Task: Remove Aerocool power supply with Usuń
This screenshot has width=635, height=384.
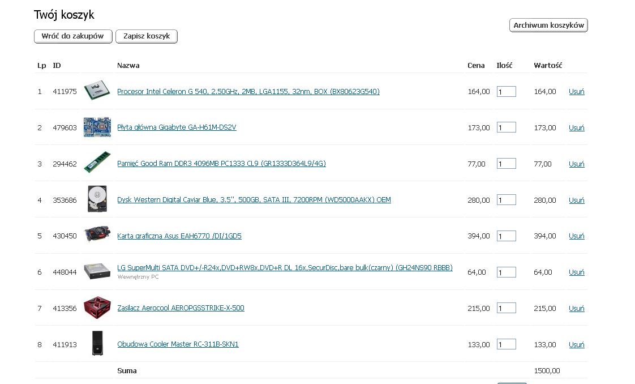Action: 576,308
